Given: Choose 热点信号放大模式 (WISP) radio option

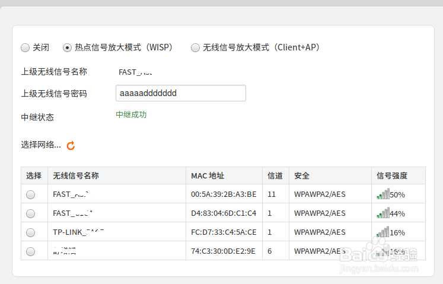Looking at the screenshot, I should click(x=67, y=47).
